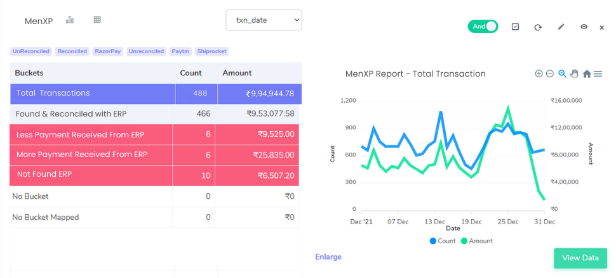Viewport: 616px width, 278px height.
Task: Switch to bar chart view icon
Action: [x=70, y=20]
